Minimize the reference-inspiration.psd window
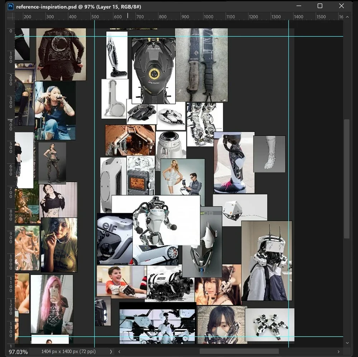This screenshot has width=358, height=357. tap(299, 6)
